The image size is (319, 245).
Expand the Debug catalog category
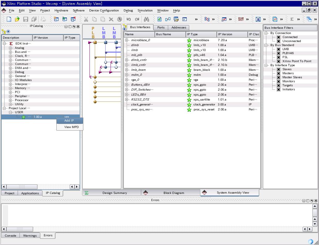pyautogui.click(x=10, y=72)
